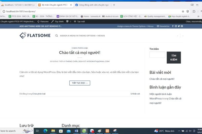Open the shield extension icon in the toolbar
This screenshot has width=202, height=134.
[188, 11]
